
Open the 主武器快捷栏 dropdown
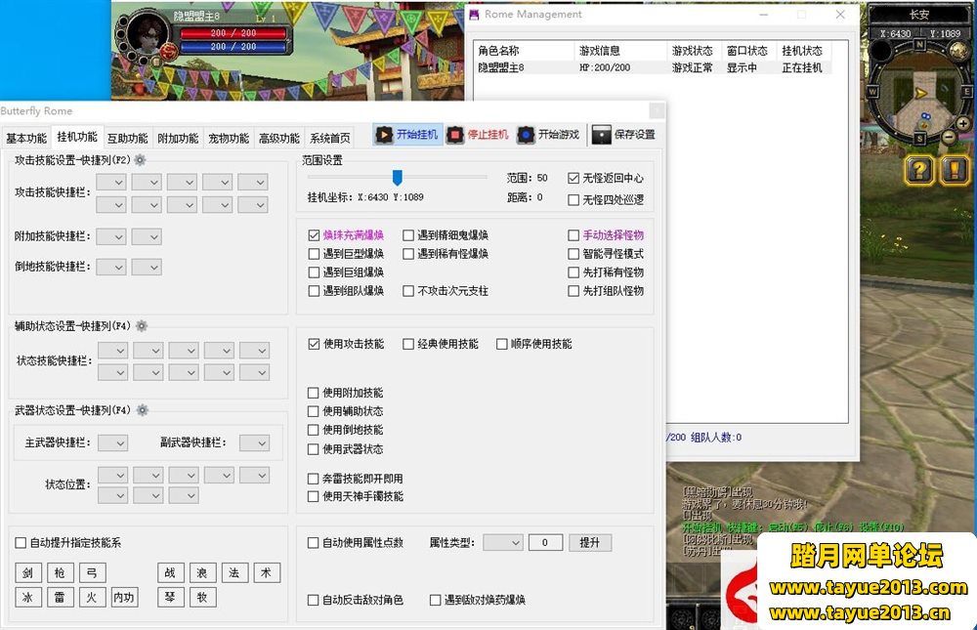[112, 443]
